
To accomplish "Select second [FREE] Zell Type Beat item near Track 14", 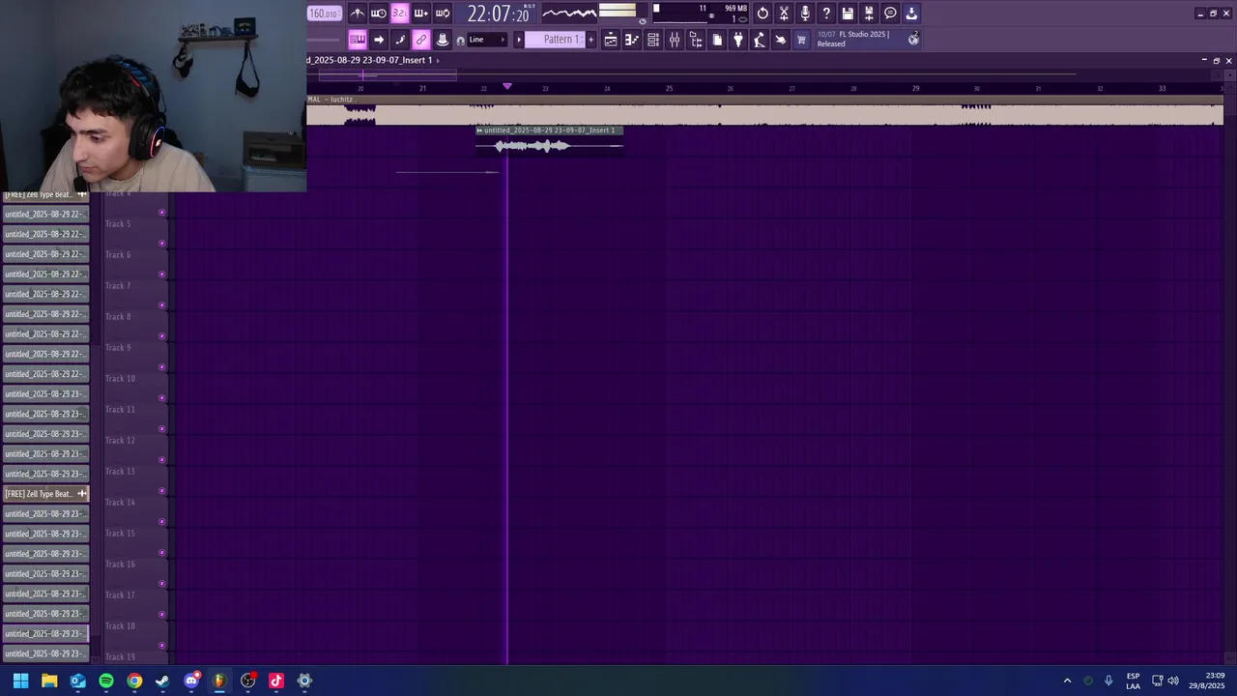I will tap(45, 494).
